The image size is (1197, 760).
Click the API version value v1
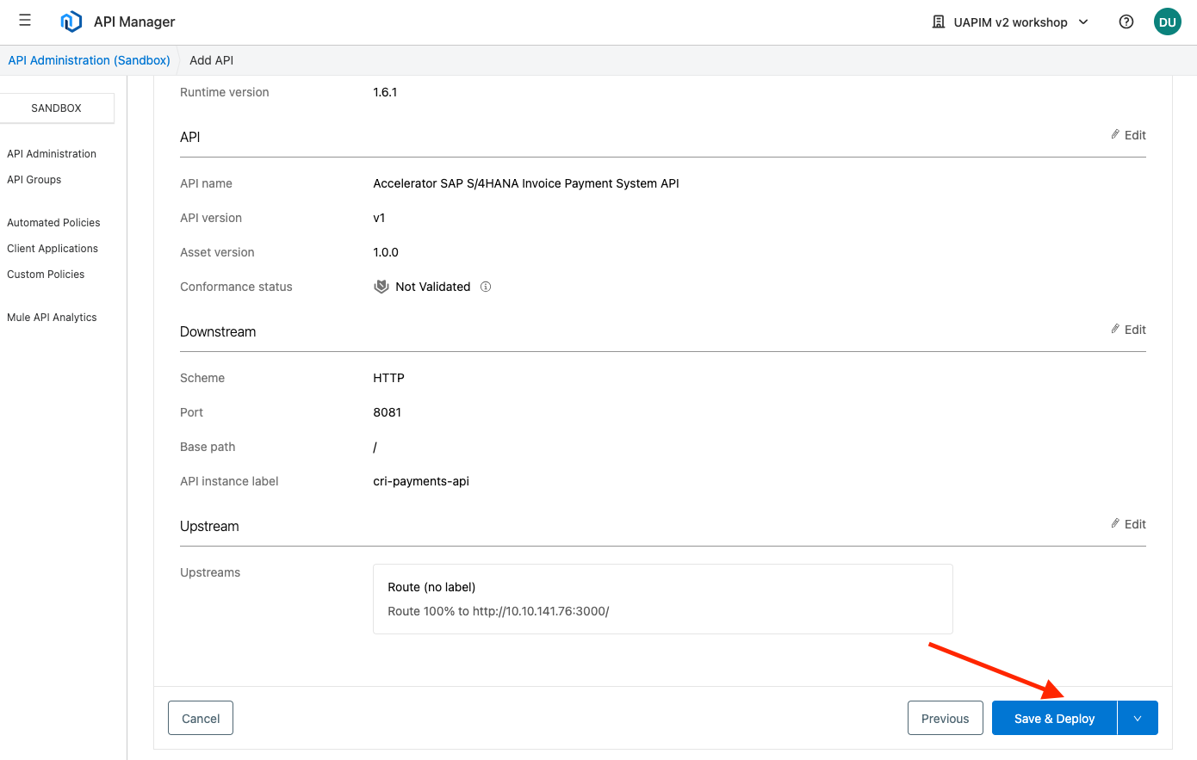point(379,218)
